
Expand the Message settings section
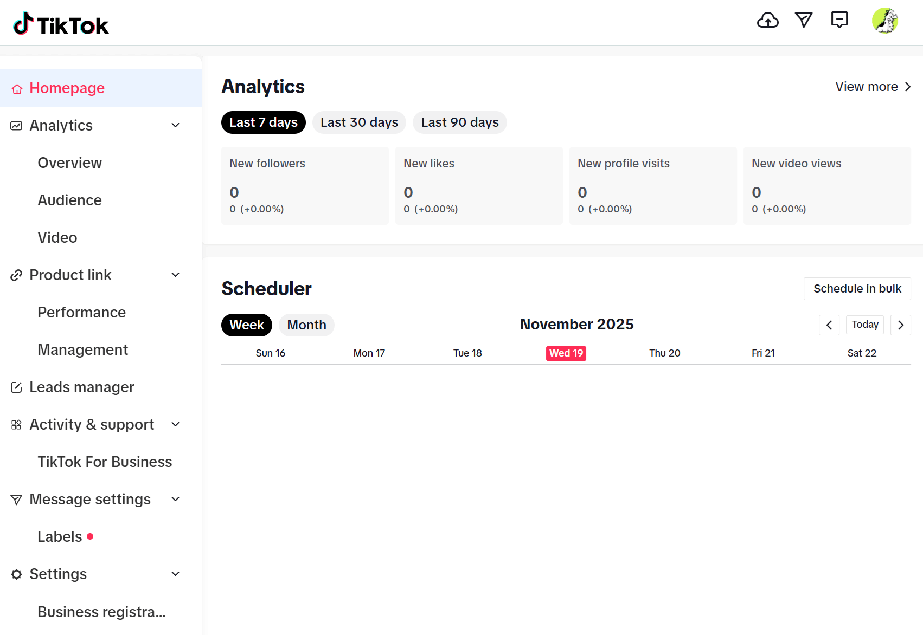click(175, 499)
